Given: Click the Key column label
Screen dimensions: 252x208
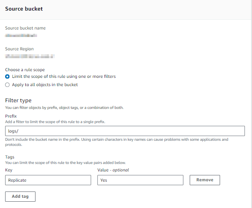Looking at the screenshot, I should click(x=9, y=170).
